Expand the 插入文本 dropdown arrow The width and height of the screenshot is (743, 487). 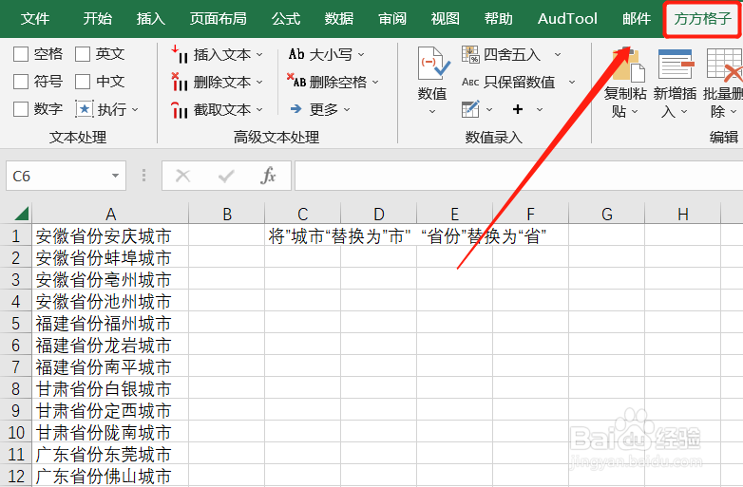259,55
